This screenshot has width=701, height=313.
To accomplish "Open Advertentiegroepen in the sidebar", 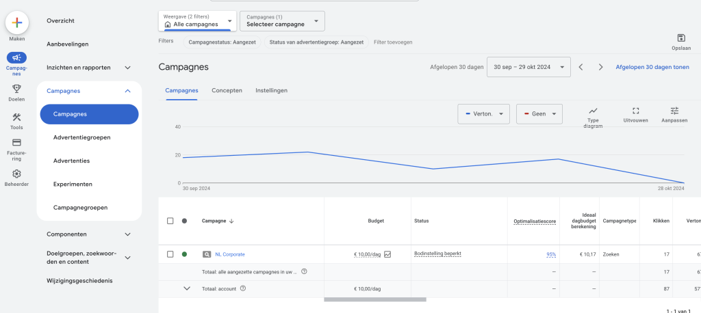I will click(x=82, y=137).
